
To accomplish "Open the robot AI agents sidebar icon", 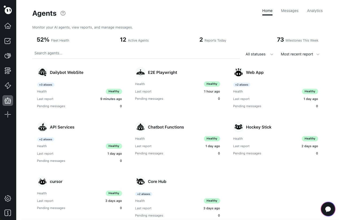I will [8, 101].
